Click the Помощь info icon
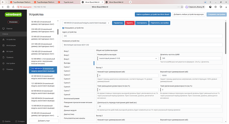Image resolution: width=229 pixels, height=124 pixels. 4,69
